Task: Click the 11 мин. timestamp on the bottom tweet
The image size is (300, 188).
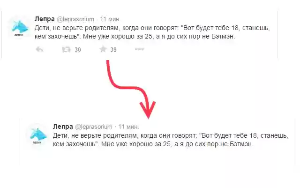Action: (x=128, y=127)
